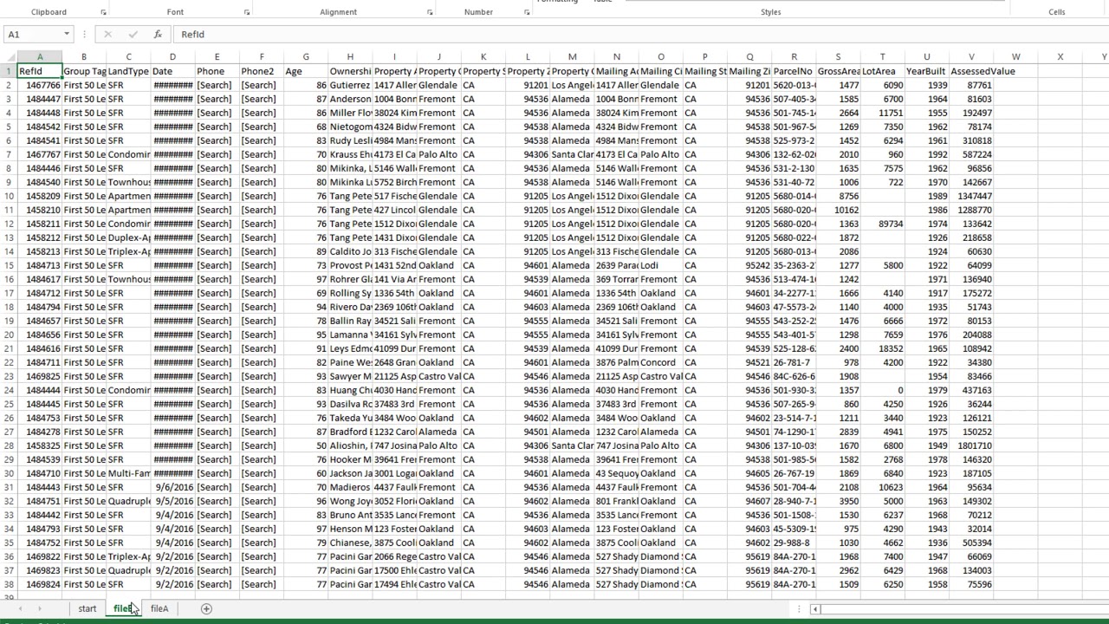Switch to the fileB sheet tab

[123, 608]
